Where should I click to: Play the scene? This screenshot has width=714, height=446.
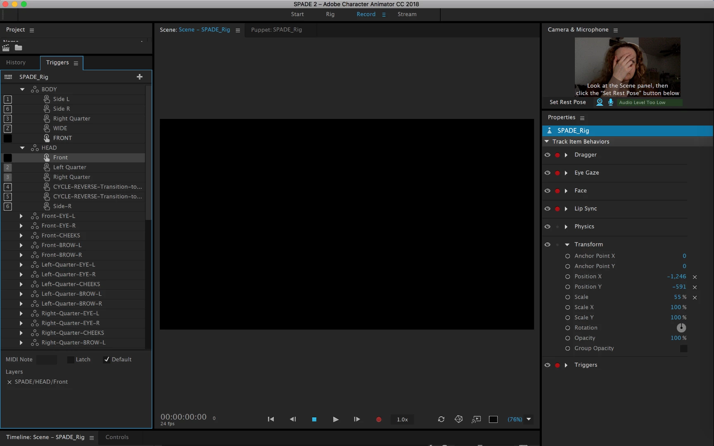[x=336, y=419]
